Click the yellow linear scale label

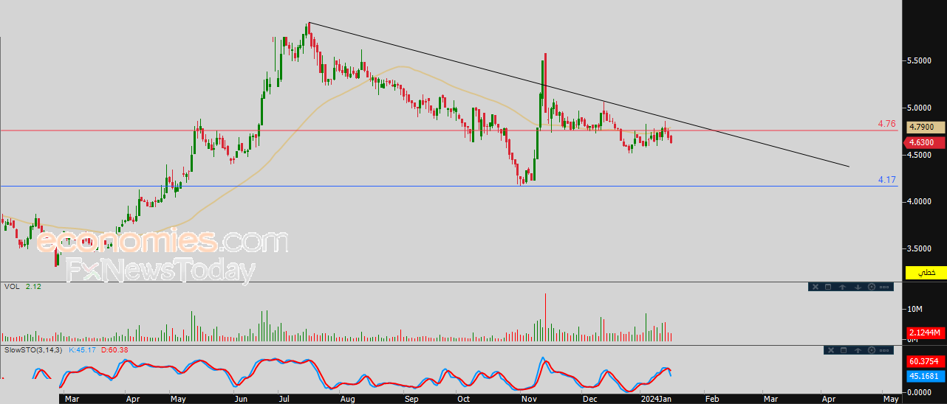[x=926, y=272]
